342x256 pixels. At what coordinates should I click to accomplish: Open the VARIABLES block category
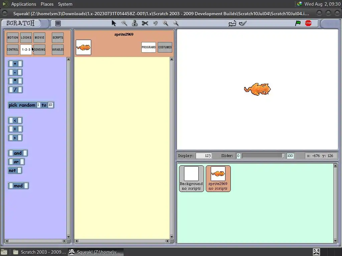[x=58, y=50]
